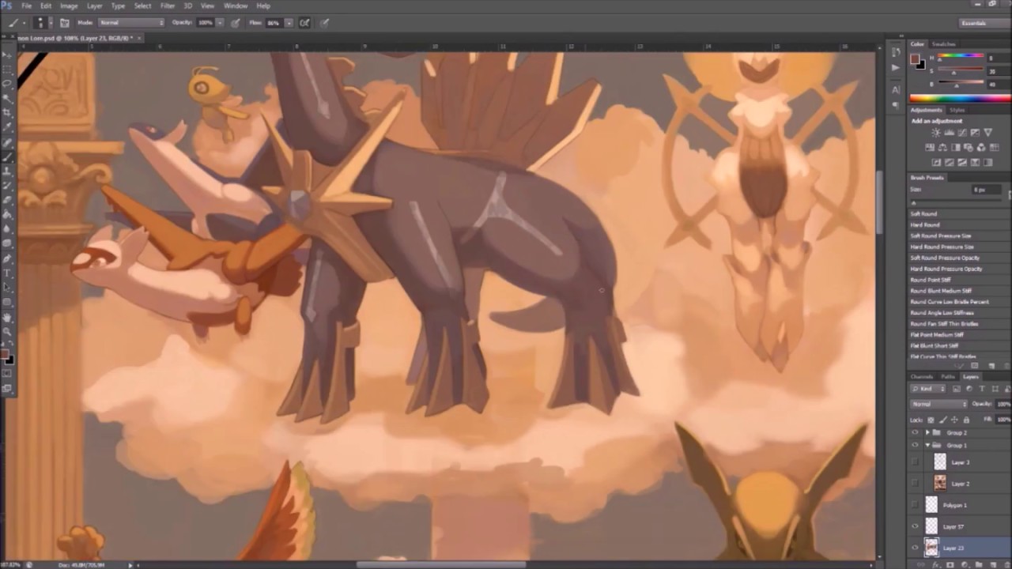The image size is (1012, 569).
Task: Add a Brightness/Contrast adjustment
Action: pos(936,133)
